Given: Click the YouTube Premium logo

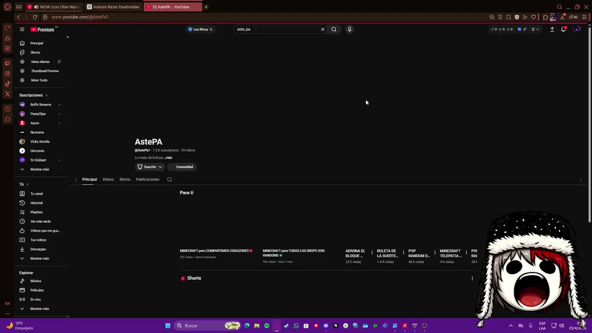Looking at the screenshot, I should tap(43, 29).
